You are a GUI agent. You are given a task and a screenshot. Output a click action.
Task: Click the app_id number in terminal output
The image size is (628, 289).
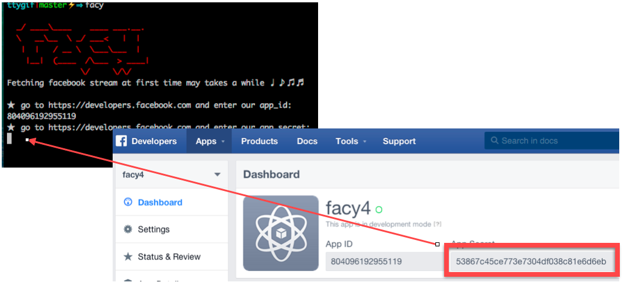[x=41, y=116]
